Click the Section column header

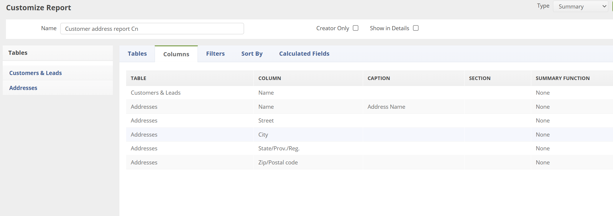[480, 78]
